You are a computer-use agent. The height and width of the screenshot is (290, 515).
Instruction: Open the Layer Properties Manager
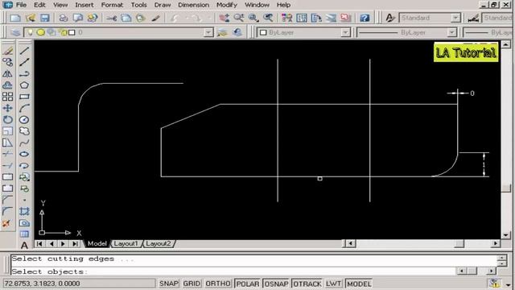pyautogui.click(x=15, y=32)
